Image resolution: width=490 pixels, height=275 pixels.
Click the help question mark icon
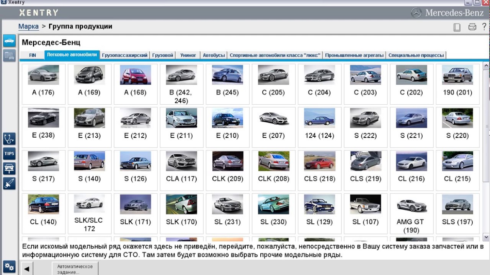[x=484, y=27]
